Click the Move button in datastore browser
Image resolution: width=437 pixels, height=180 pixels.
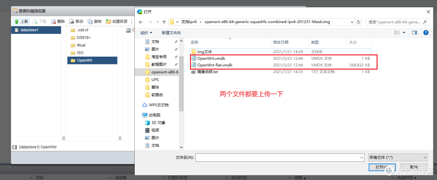pos(76,21)
